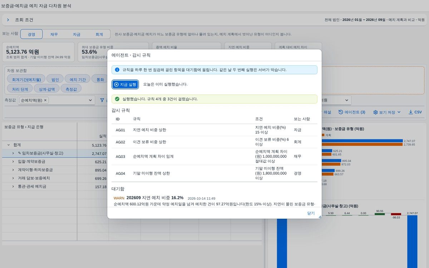Viewport: 429px width, 268px height.
Task: Click the 895.04 value in 계약이행·하자보증금 row
Action: [x=101, y=170]
